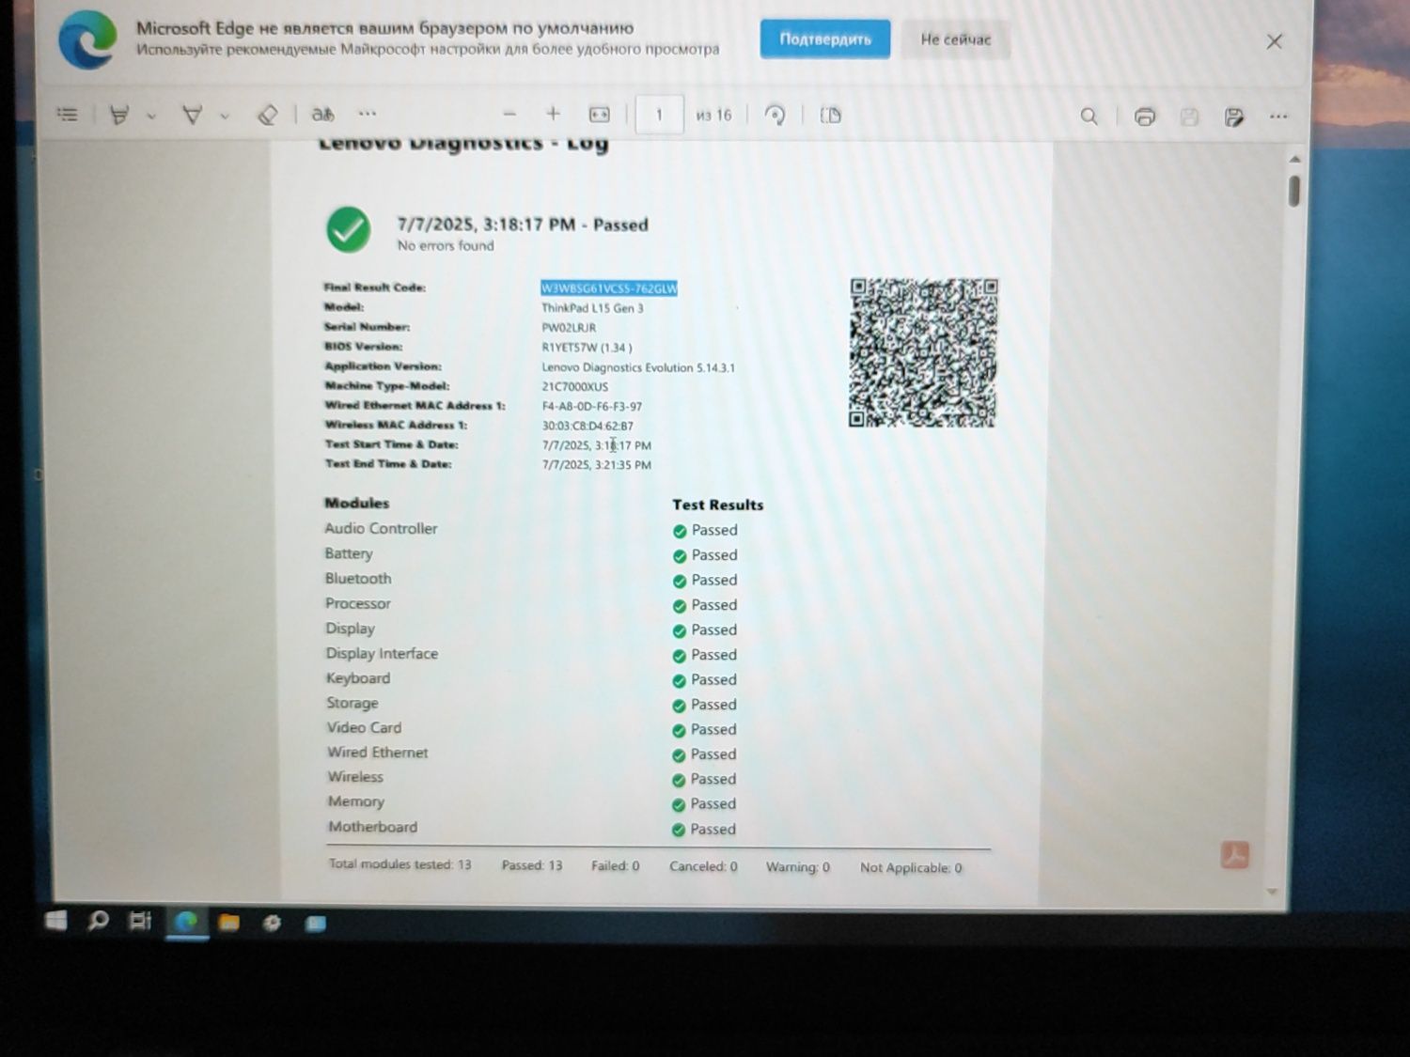The image size is (1410, 1057).
Task: Click the Edge icon on the taskbar
Action: coord(186,922)
